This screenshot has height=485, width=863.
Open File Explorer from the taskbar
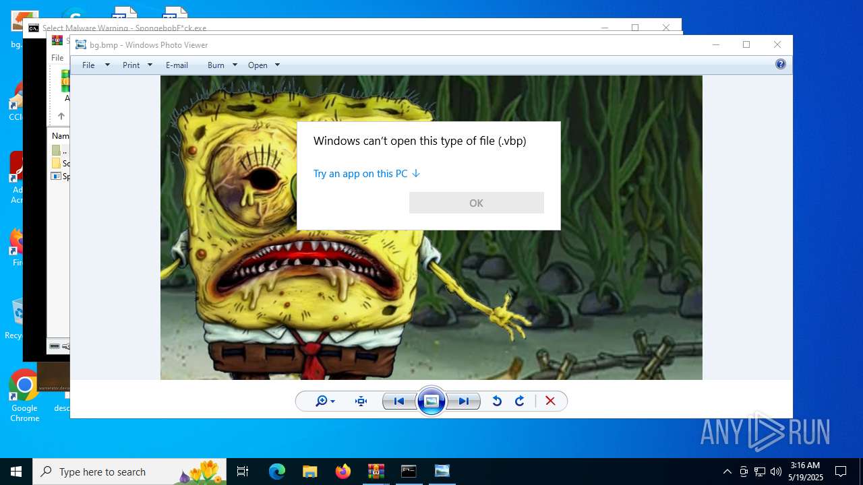309,472
